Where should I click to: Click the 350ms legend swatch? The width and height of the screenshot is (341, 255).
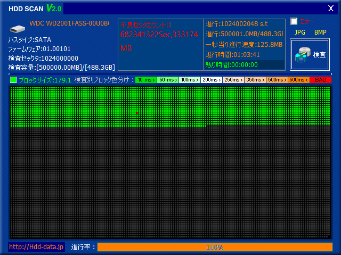[255, 80]
